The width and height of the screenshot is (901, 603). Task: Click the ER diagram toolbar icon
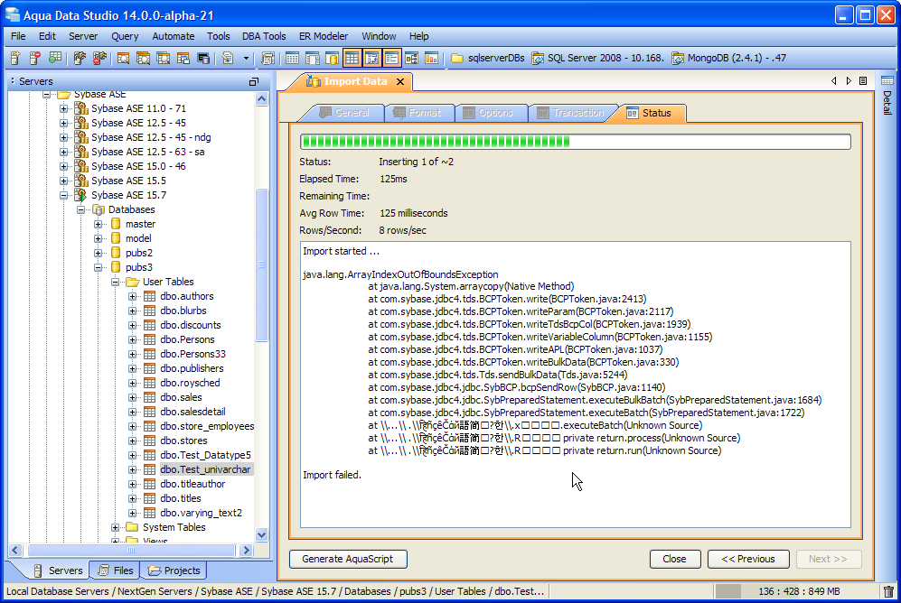tap(411, 58)
